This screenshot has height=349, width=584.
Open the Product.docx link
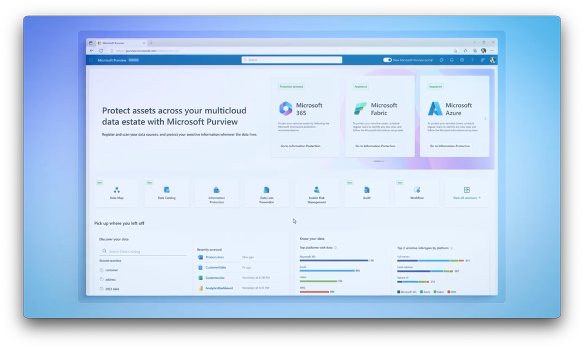click(x=215, y=257)
